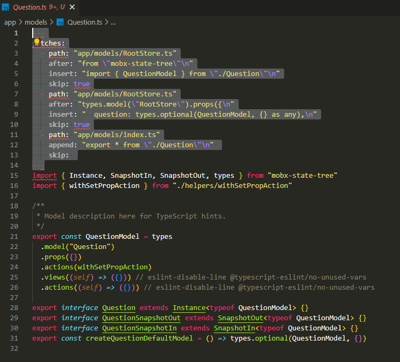The image size is (400, 362).
Task: Open the 'app' breadcrumb segment
Action: point(10,22)
